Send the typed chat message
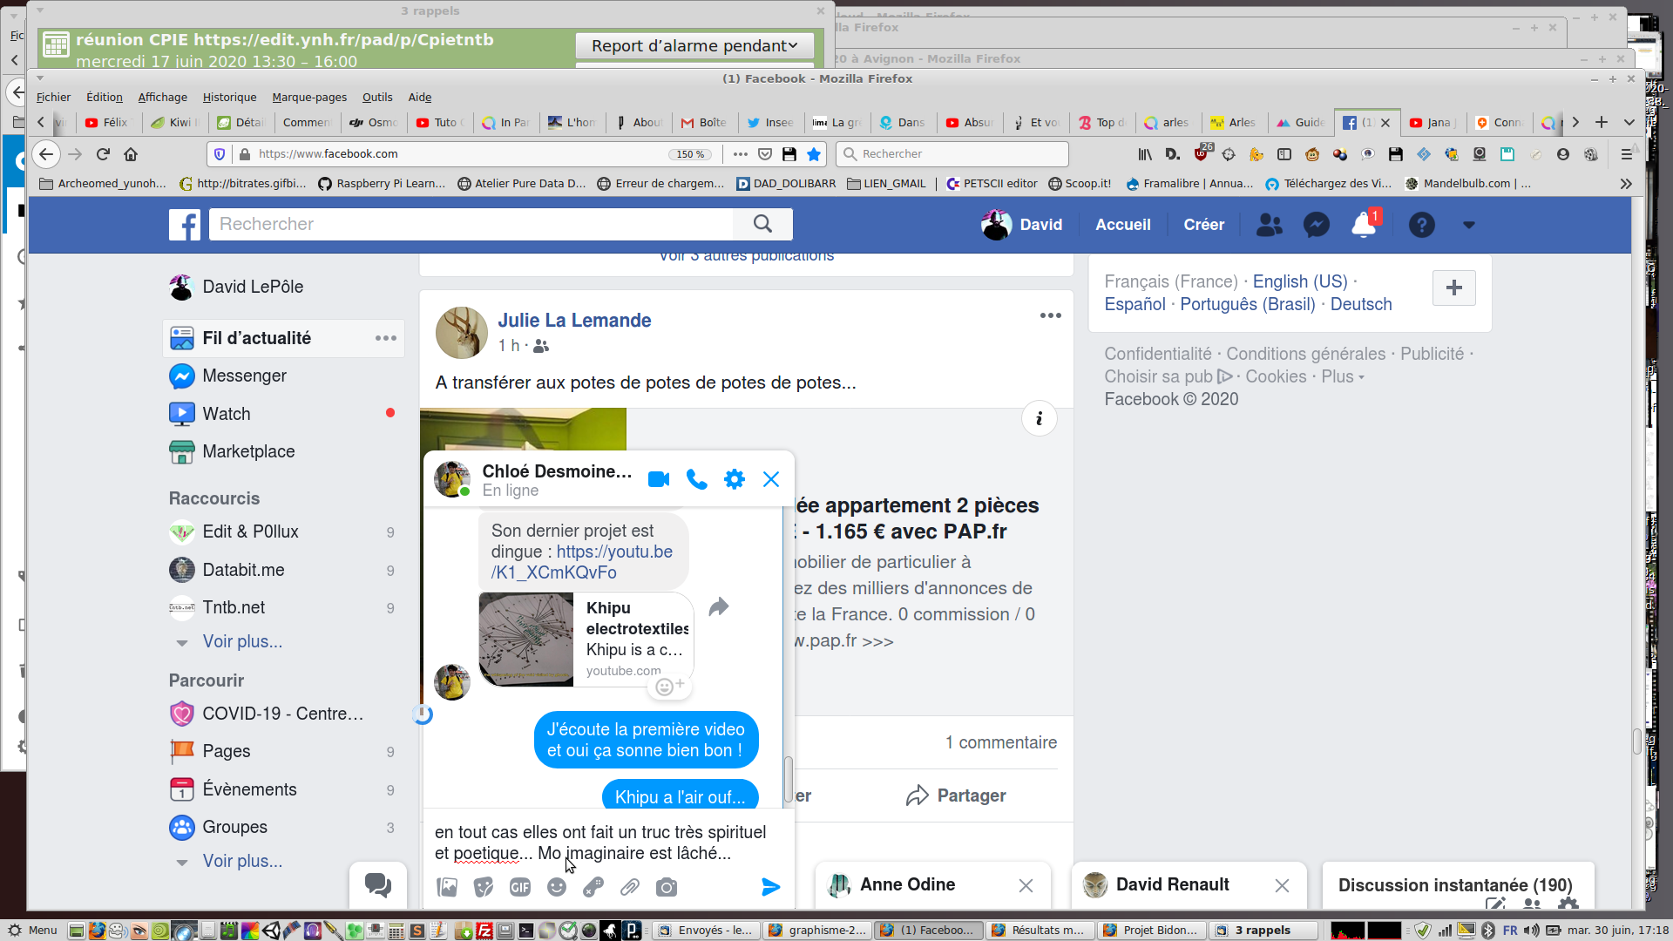Screen dimensions: 1673x941 pyautogui.click(x=770, y=887)
